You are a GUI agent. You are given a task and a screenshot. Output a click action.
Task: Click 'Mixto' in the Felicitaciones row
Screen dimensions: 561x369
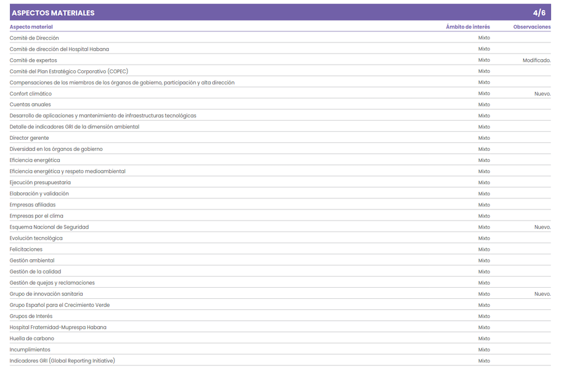click(484, 249)
